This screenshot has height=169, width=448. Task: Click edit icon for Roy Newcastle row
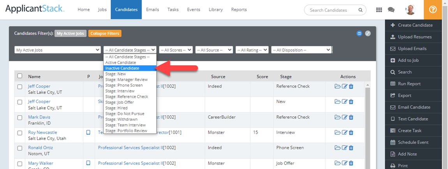pos(344,132)
